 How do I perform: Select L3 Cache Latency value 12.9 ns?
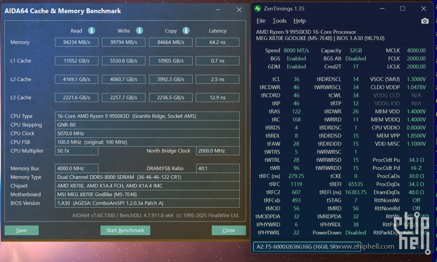click(218, 97)
